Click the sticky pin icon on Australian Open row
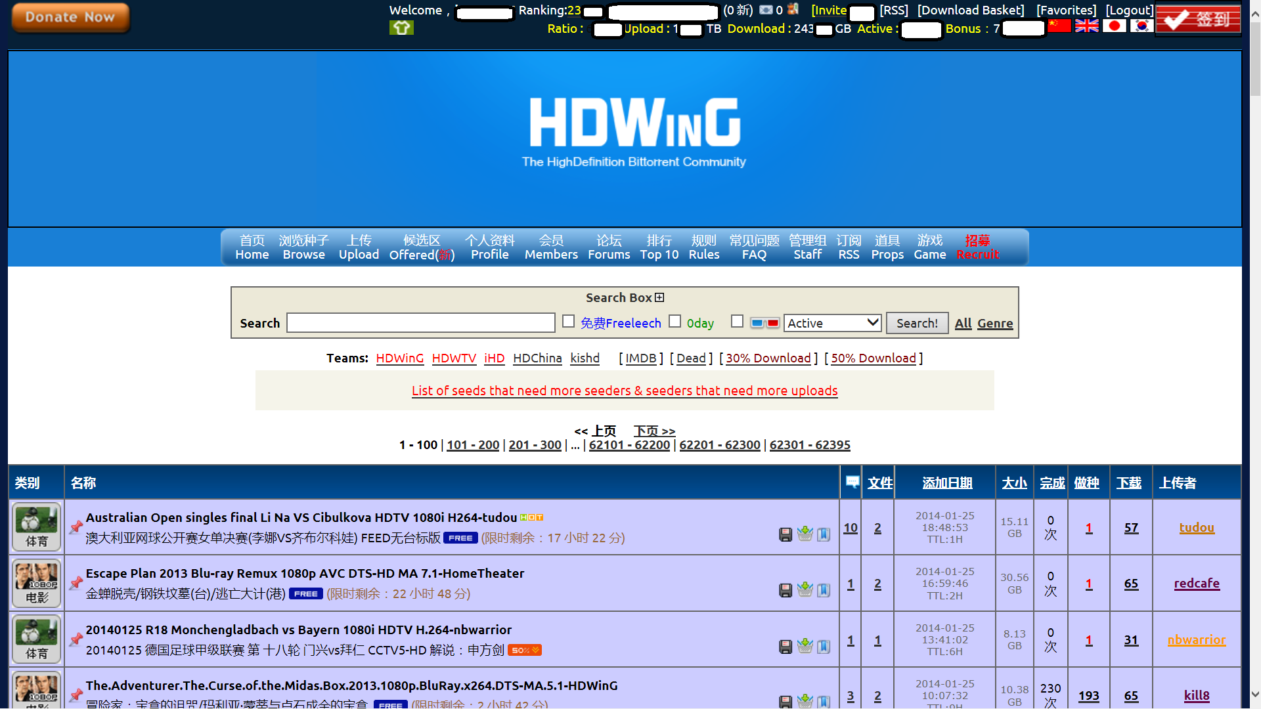1261x709 pixels. [76, 526]
